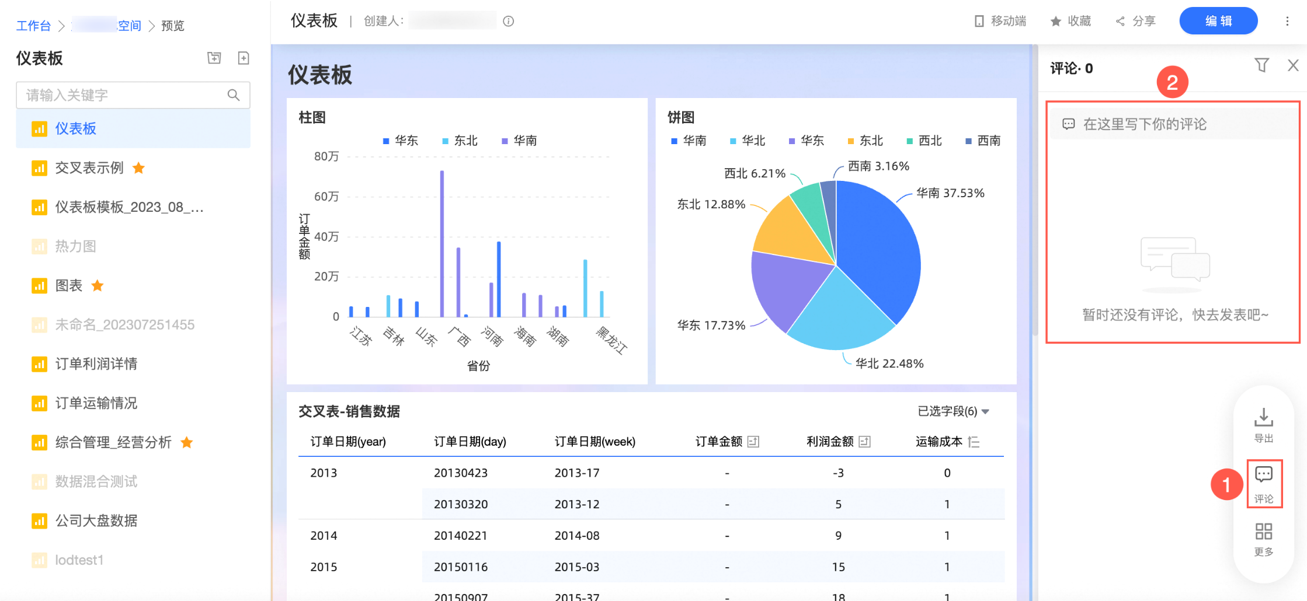Click the add dashboard plus icon
Viewport: 1307px width, 601px height.
[244, 58]
